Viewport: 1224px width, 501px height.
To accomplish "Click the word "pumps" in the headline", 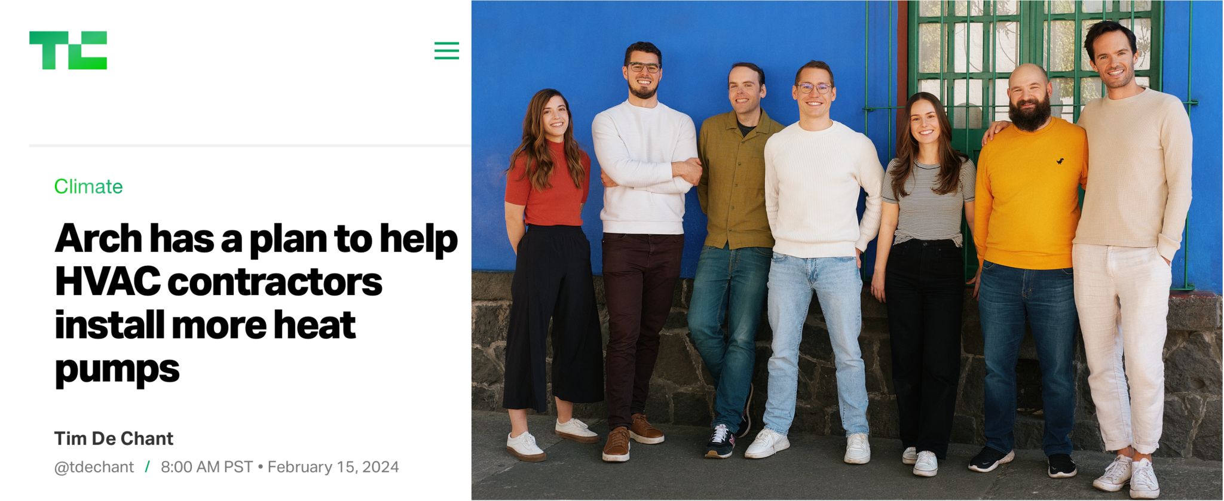I will [117, 368].
